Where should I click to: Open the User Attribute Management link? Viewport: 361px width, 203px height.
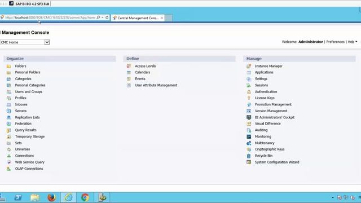click(x=156, y=85)
